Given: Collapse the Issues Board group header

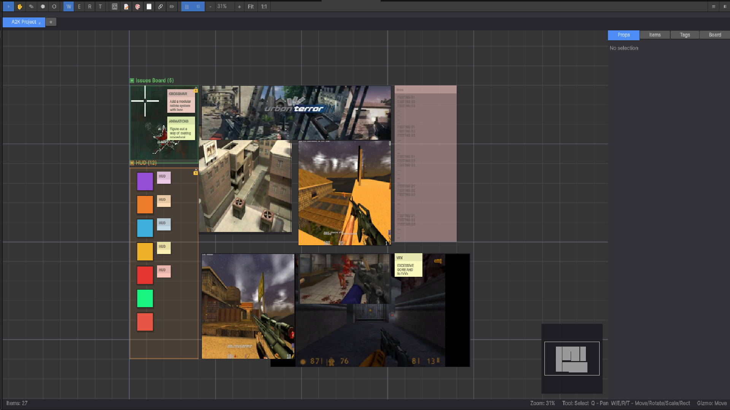Looking at the screenshot, I should pyautogui.click(x=132, y=80).
